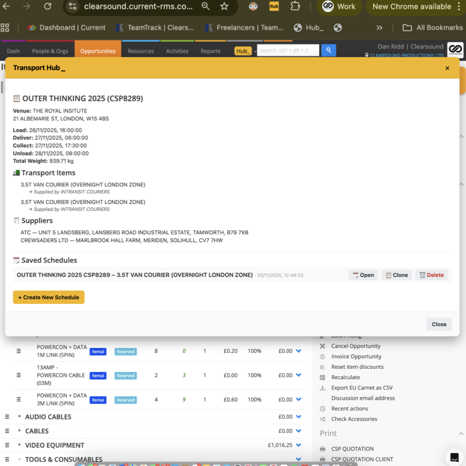
Task: Click Invoice Opportunity action
Action: point(356,356)
